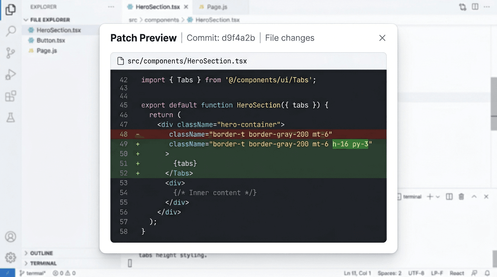Open the Run and Debug view
497x277 pixels.
10,75
